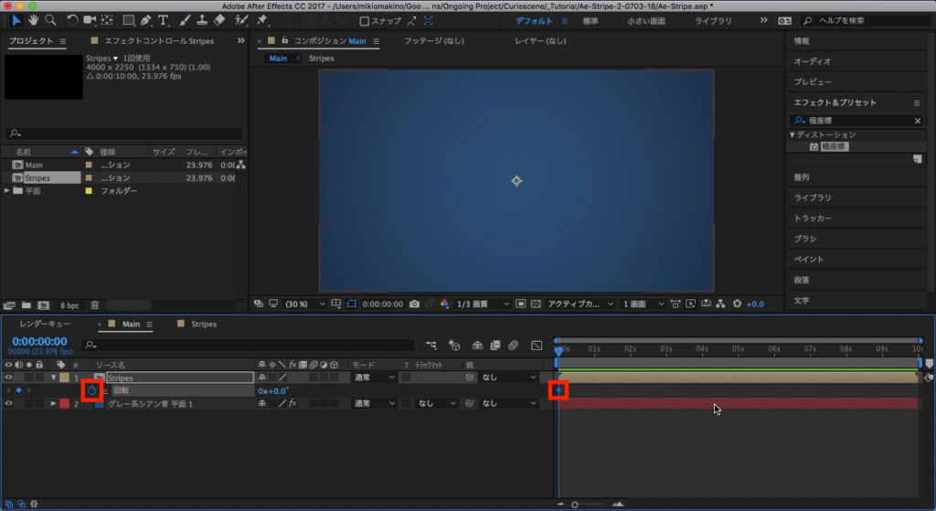This screenshot has height=511, width=936.
Task: Select the Hand tool in the toolbar
Action: click(34, 20)
